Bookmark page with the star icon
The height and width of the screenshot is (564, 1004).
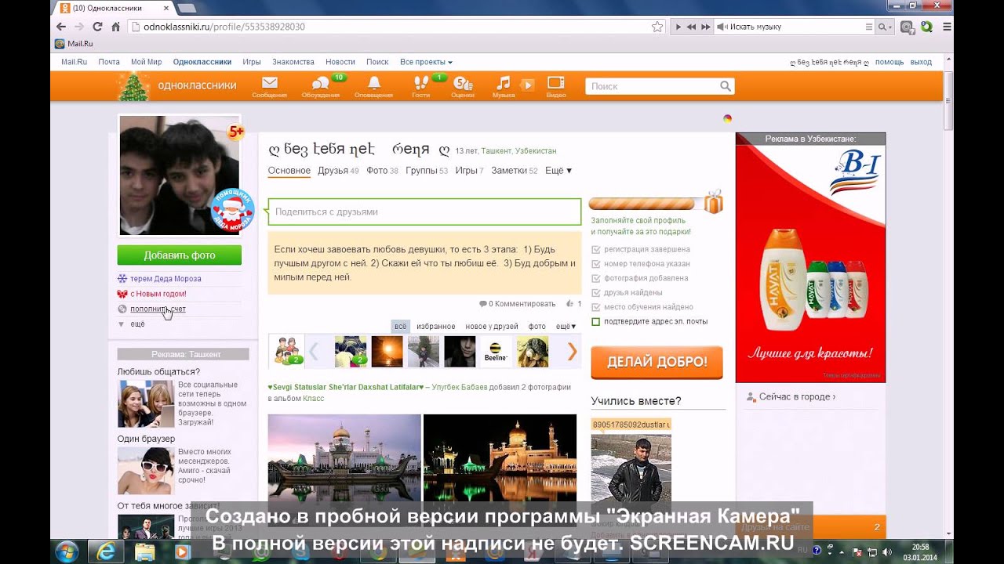[x=657, y=27]
